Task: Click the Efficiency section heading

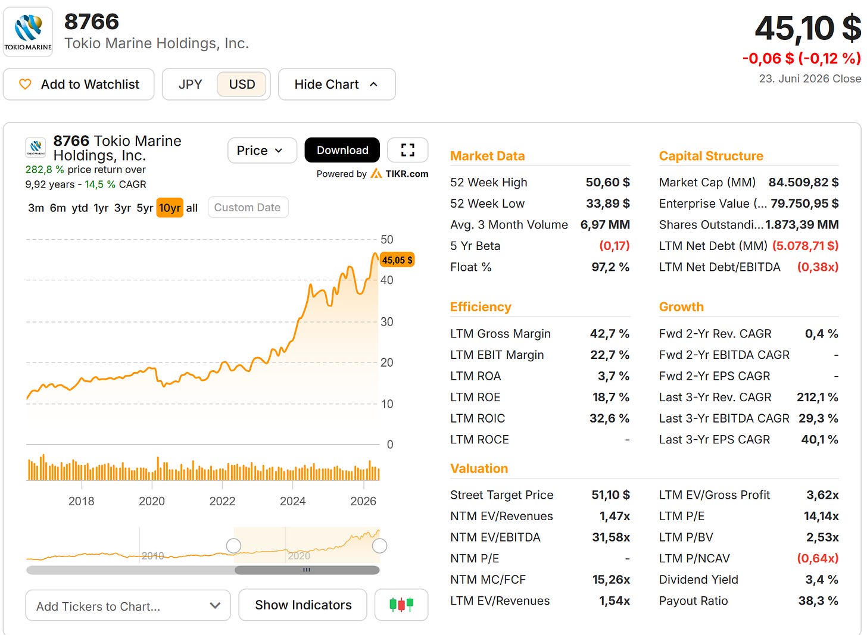Action: (481, 307)
